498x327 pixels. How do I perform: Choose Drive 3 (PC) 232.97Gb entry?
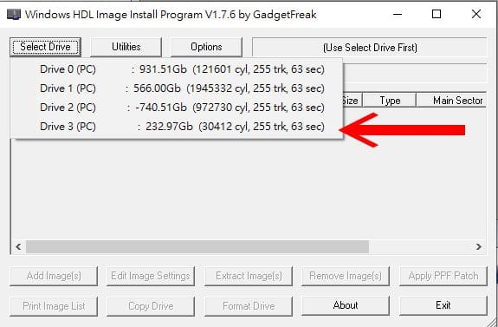pos(177,127)
